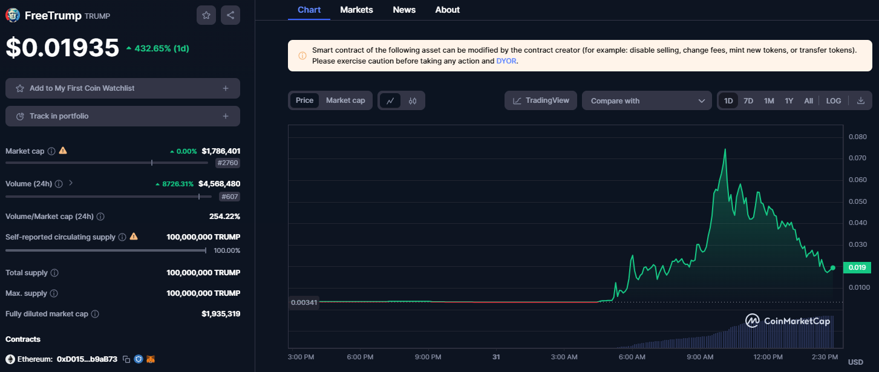Click the share icon beside FreeTrump
The height and width of the screenshot is (372, 879).
(230, 15)
